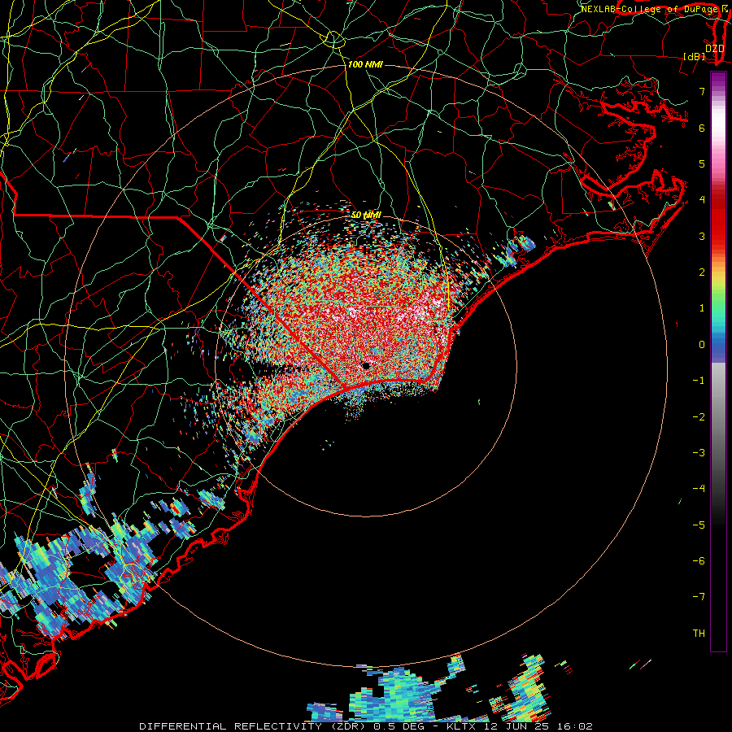Click the [dB] units label
The width and height of the screenshot is (732, 732).
pyautogui.click(x=695, y=56)
